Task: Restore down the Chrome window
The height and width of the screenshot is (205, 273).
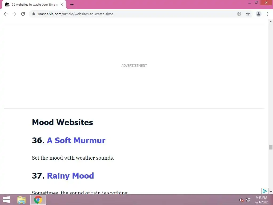Action: 256,3
